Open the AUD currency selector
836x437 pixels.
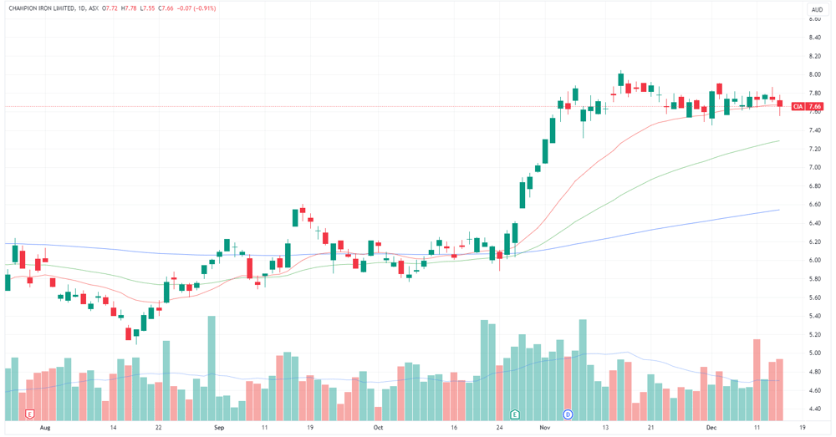[x=817, y=9]
